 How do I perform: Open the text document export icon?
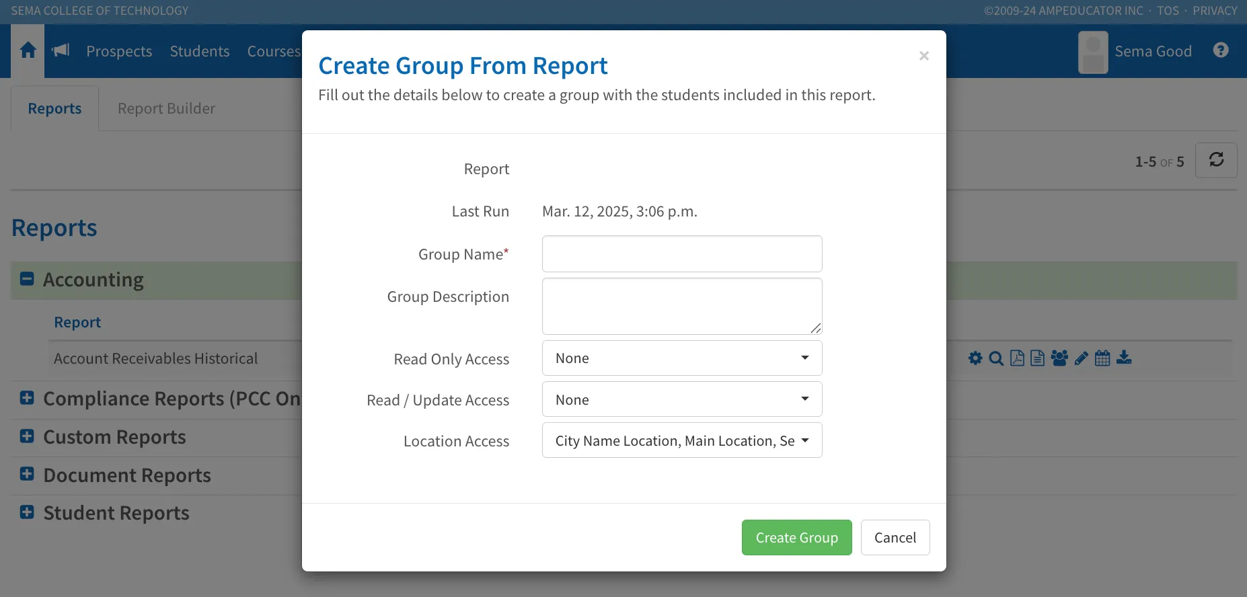1038,358
